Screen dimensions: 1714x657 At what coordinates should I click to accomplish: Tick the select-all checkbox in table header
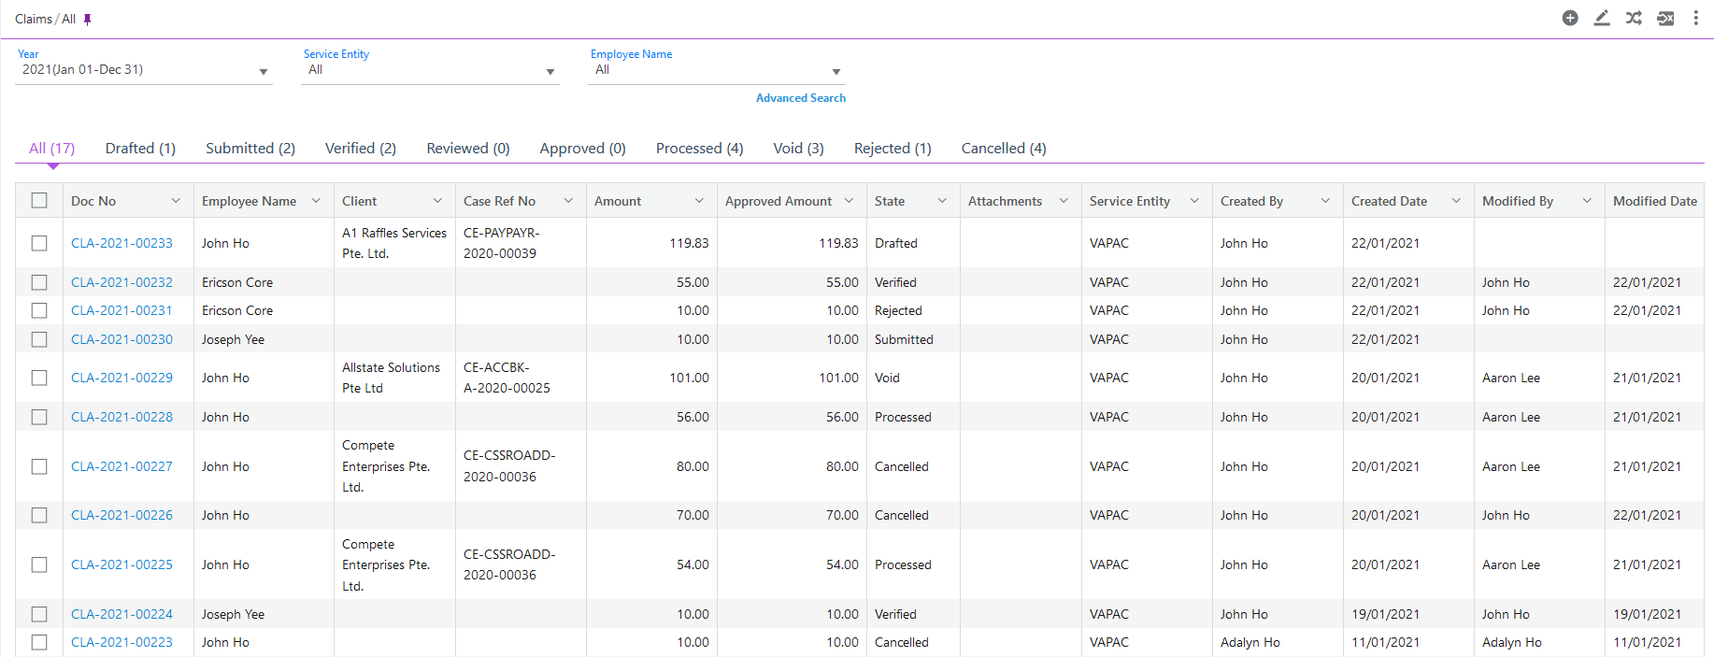[x=39, y=200]
